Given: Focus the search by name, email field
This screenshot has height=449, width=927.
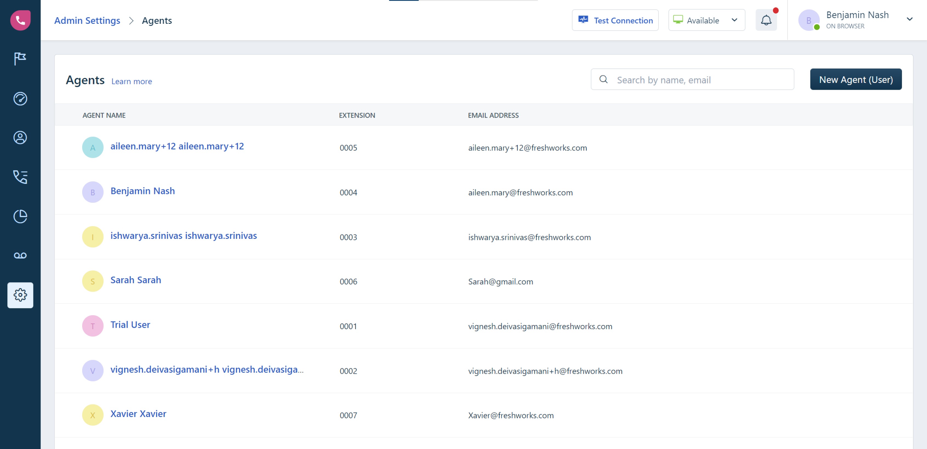Looking at the screenshot, I should click(x=698, y=79).
